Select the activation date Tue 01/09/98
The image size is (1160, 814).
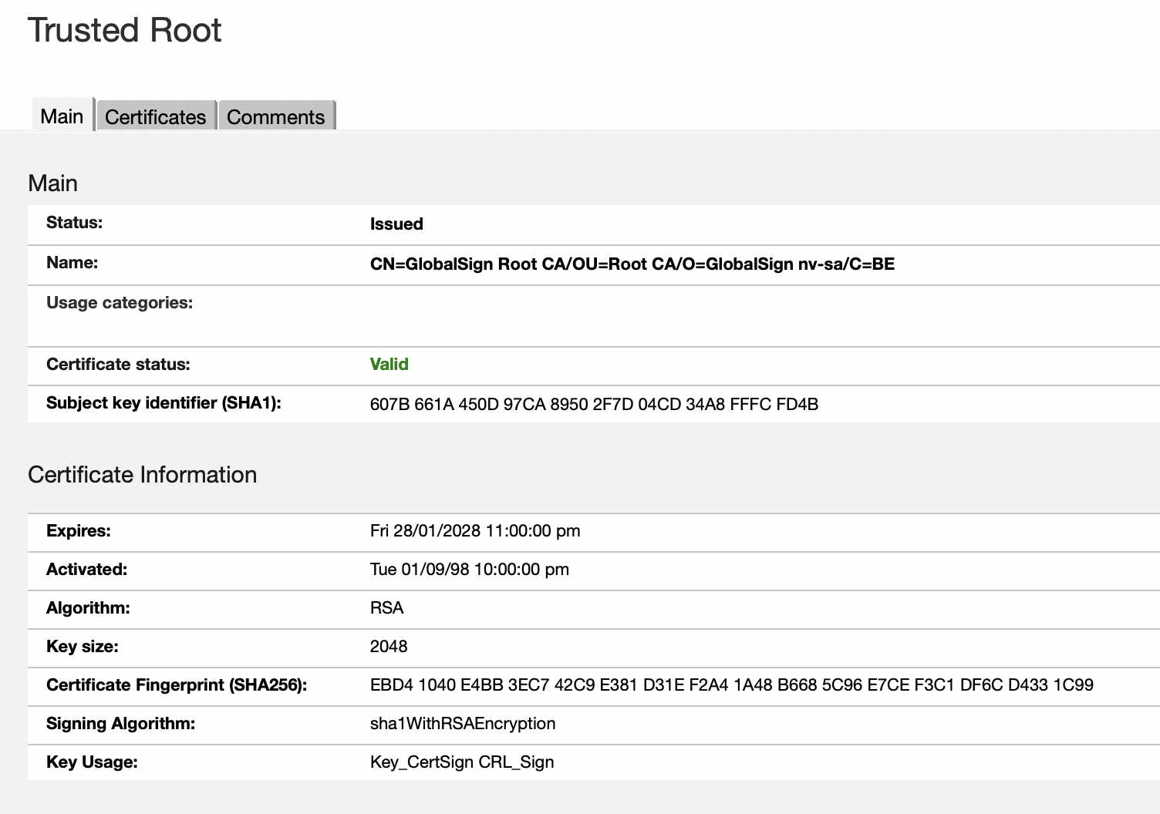tap(470, 570)
